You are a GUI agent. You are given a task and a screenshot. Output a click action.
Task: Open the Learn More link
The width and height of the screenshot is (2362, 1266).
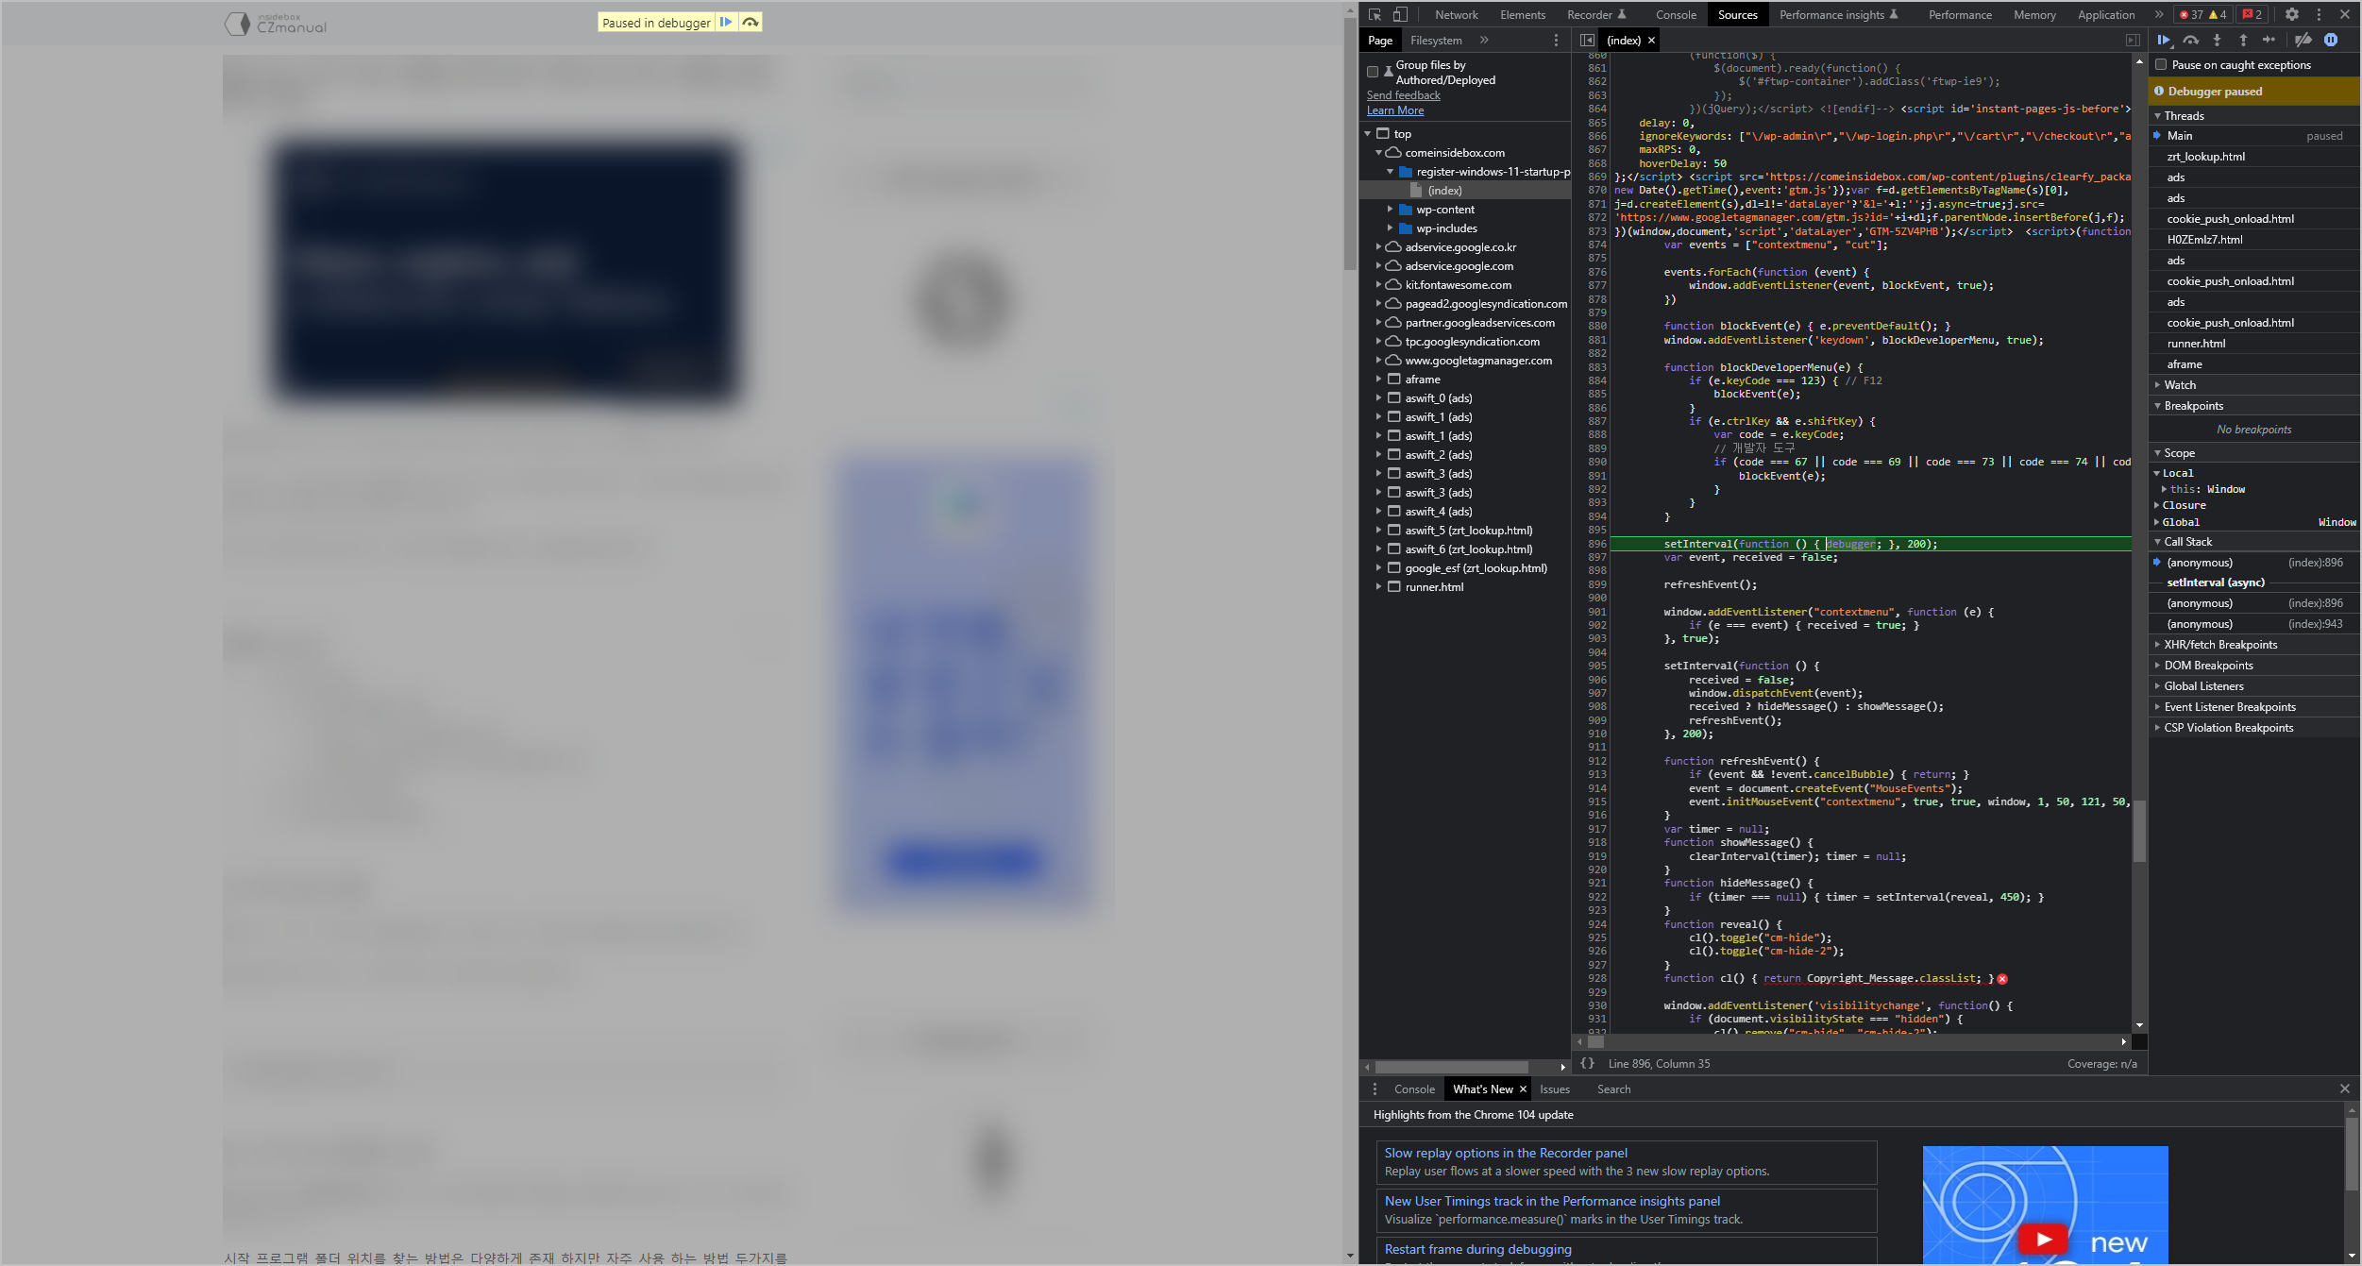(1394, 110)
